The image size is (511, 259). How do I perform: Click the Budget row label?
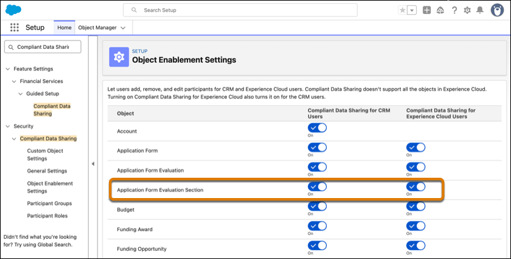tap(126, 209)
